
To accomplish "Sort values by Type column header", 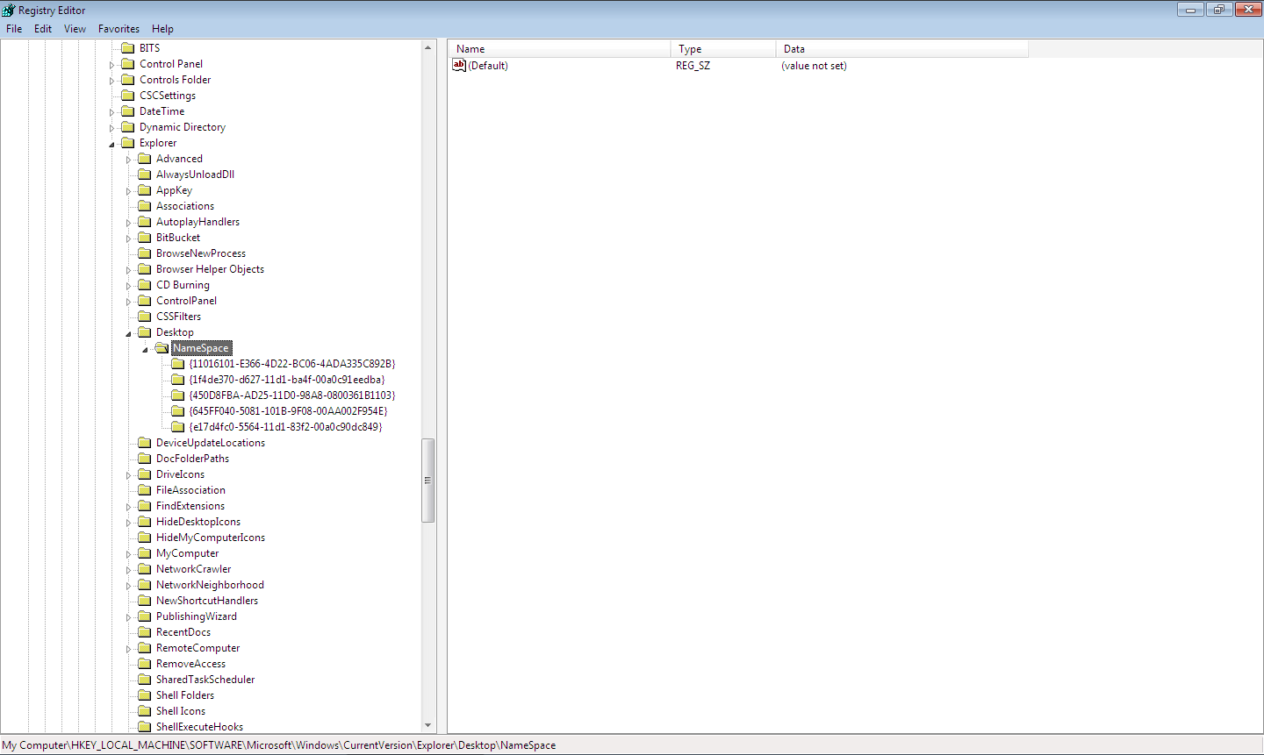I will pos(723,49).
